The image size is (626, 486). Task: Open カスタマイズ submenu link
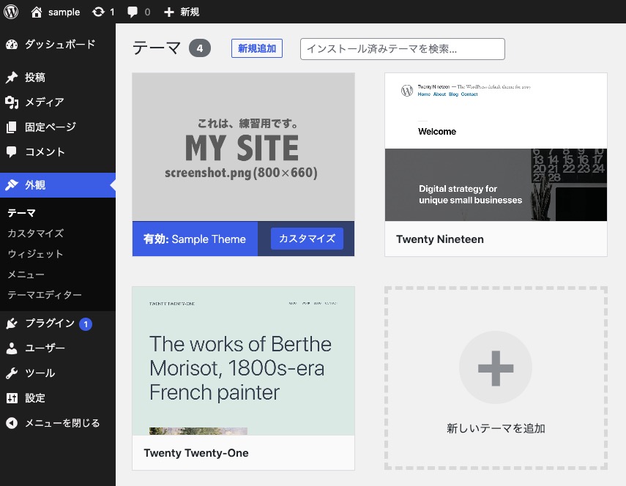[36, 233]
